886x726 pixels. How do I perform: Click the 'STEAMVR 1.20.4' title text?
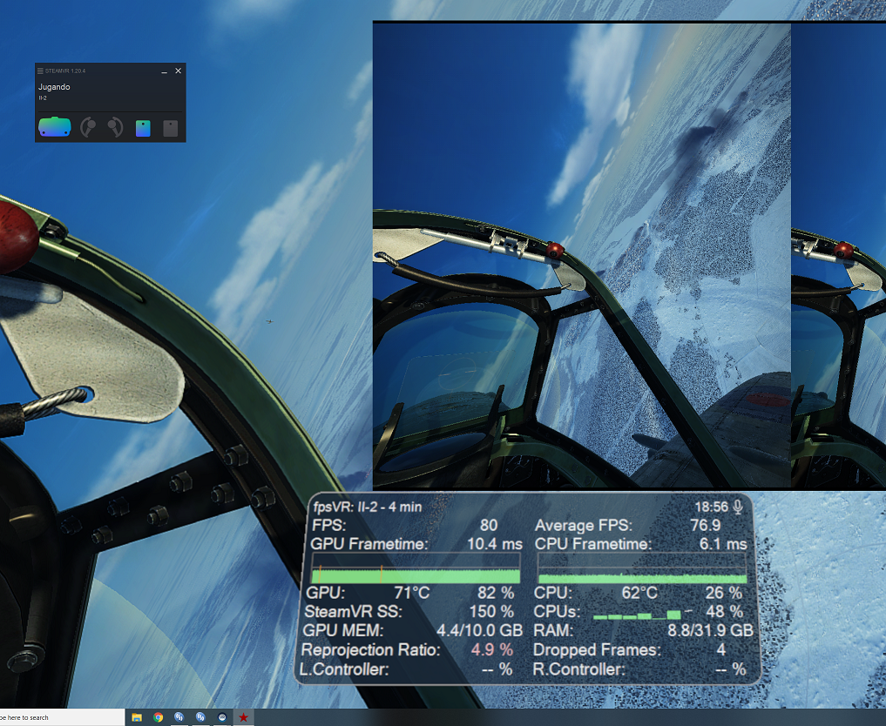click(x=65, y=71)
